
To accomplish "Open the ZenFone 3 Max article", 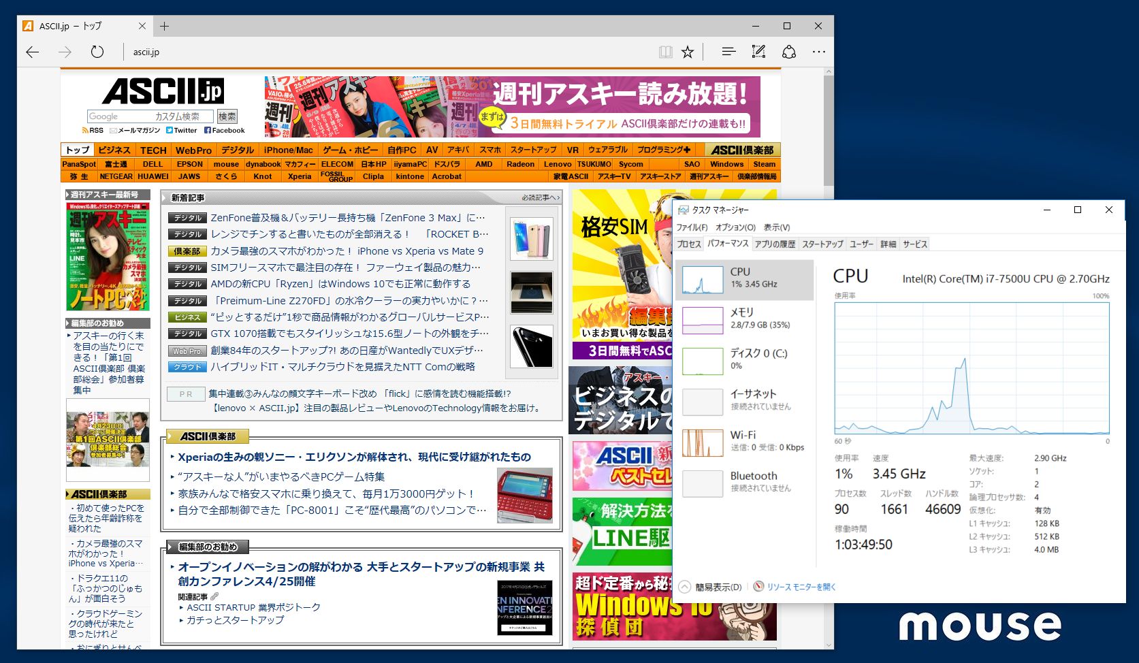I will pyautogui.click(x=348, y=218).
